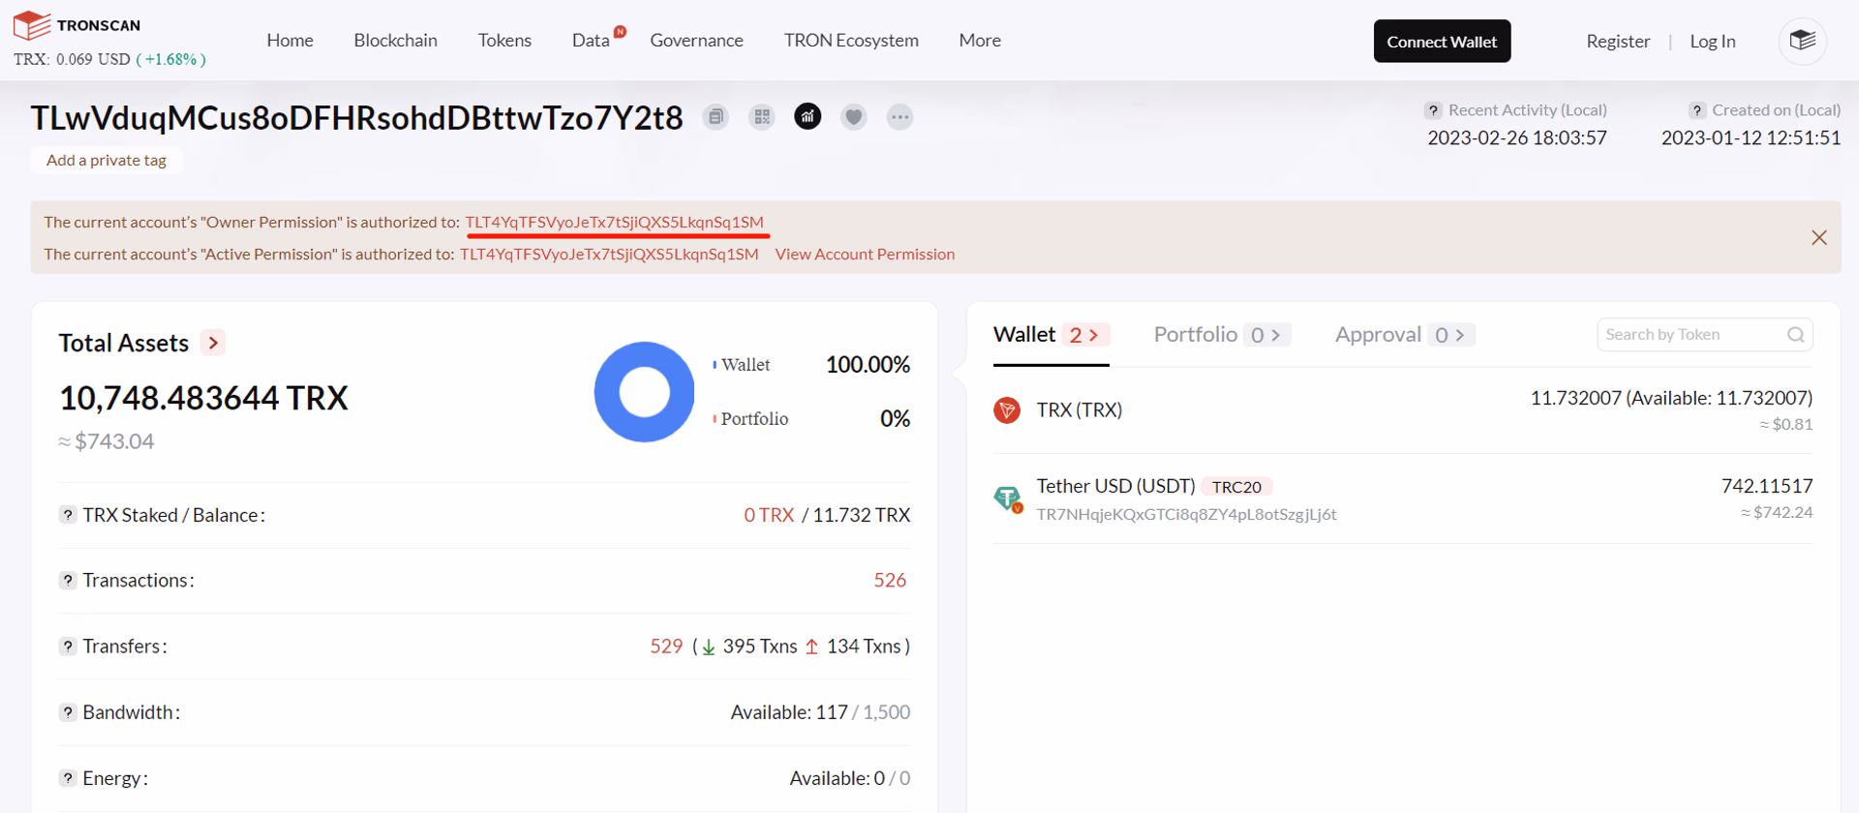Click the help icon next to Transfers

(x=68, y=647)
